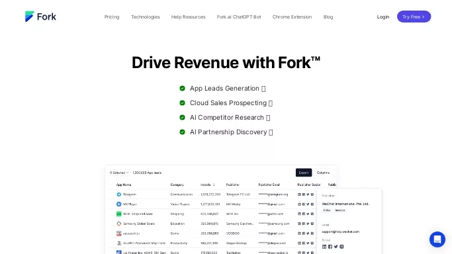This screenshot has width=452, height=254.
Task: Open the Chrome Extension page
Action: (x=292, y=17)
